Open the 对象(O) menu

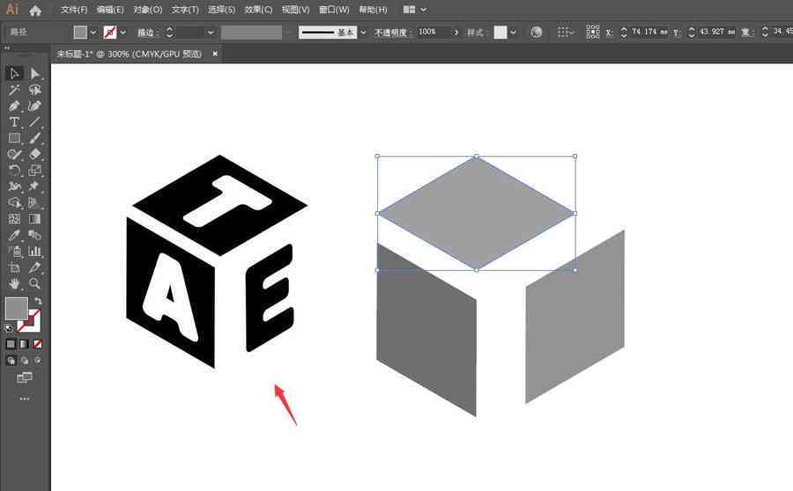click(148, 10)
